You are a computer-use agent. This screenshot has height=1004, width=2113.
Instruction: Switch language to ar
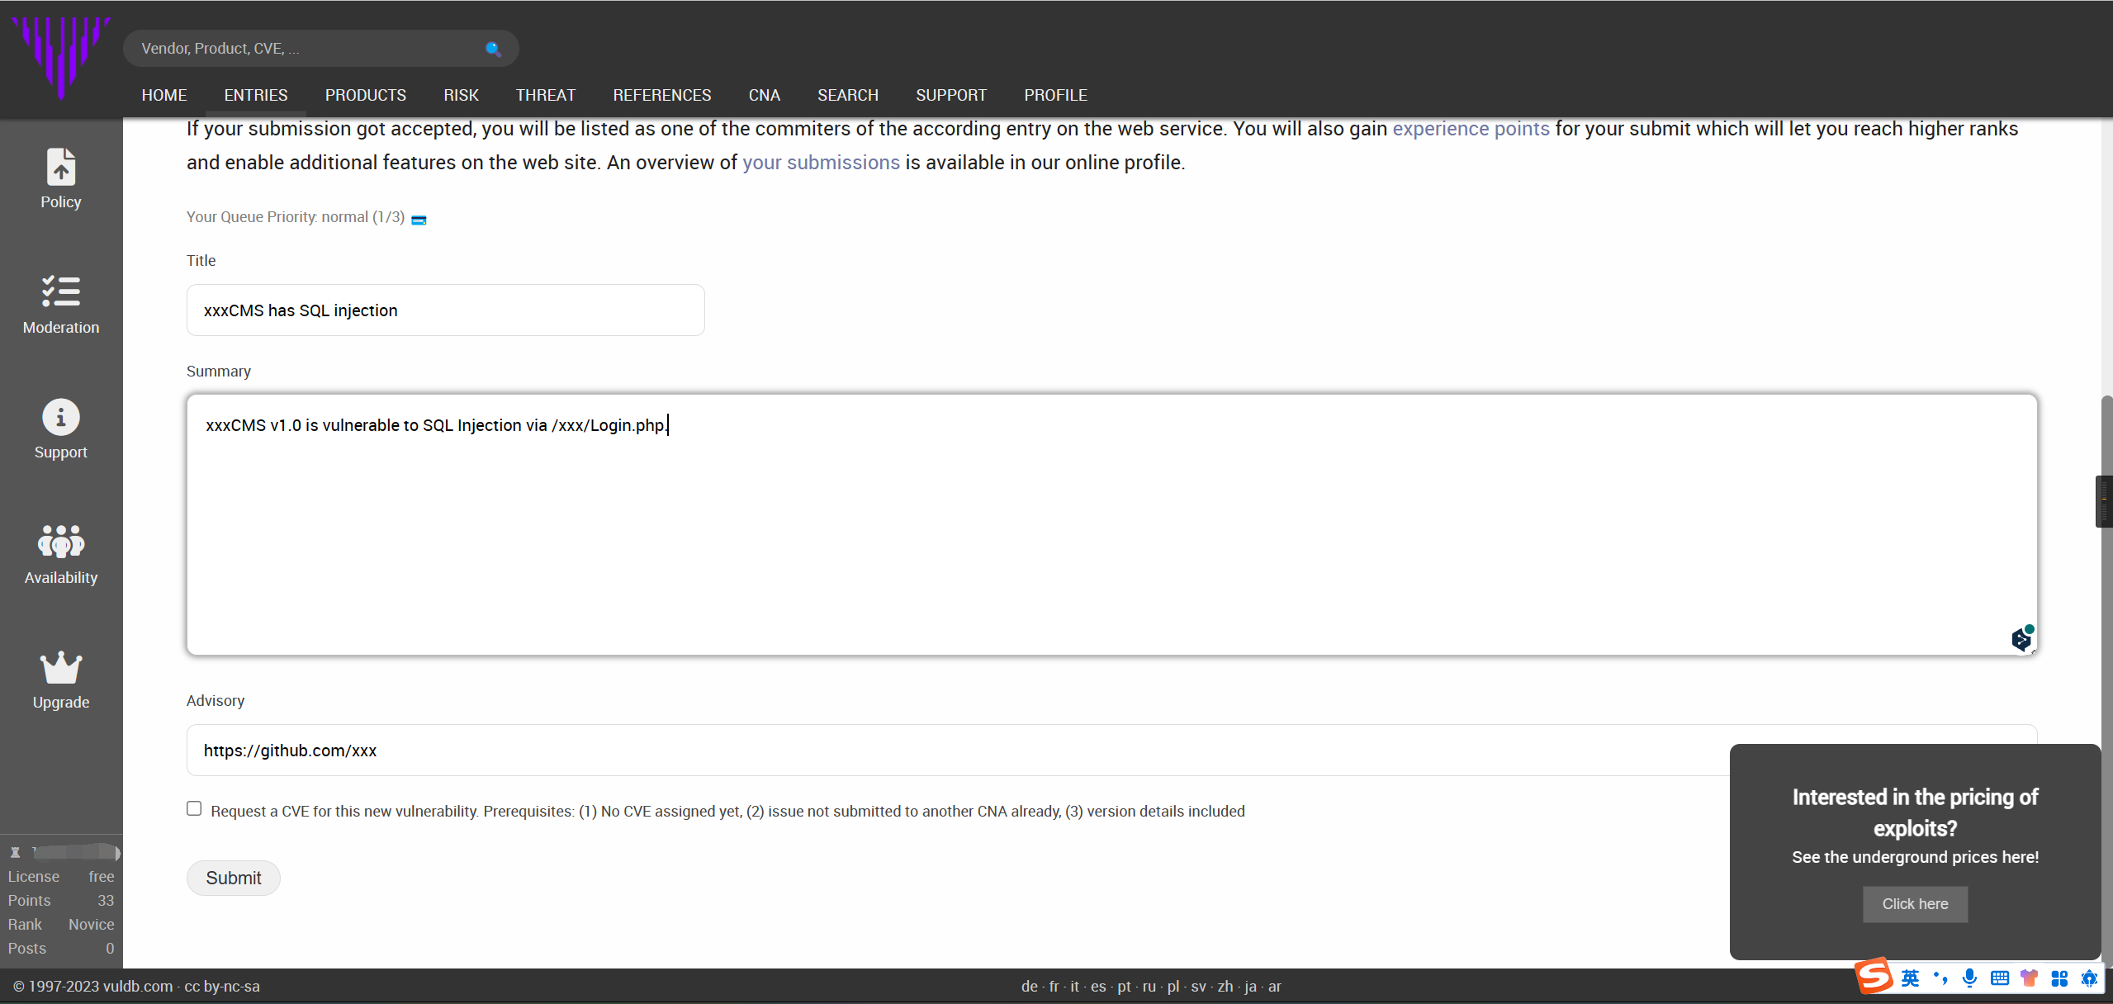1275,987
